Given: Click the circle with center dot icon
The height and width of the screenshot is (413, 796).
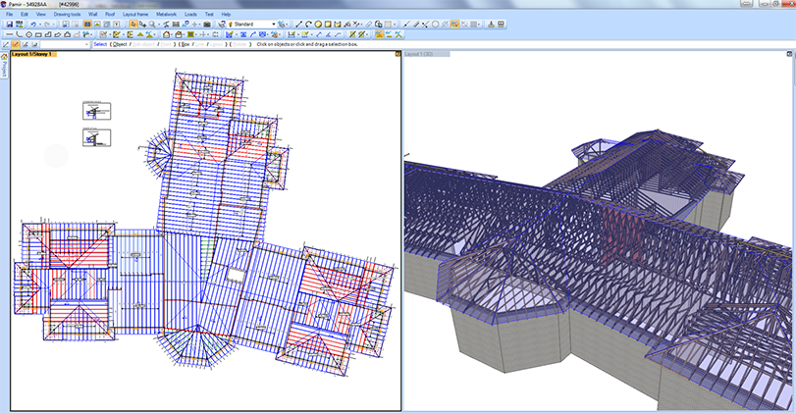Looking at the screenshot, I should click(x=28, y=34).
